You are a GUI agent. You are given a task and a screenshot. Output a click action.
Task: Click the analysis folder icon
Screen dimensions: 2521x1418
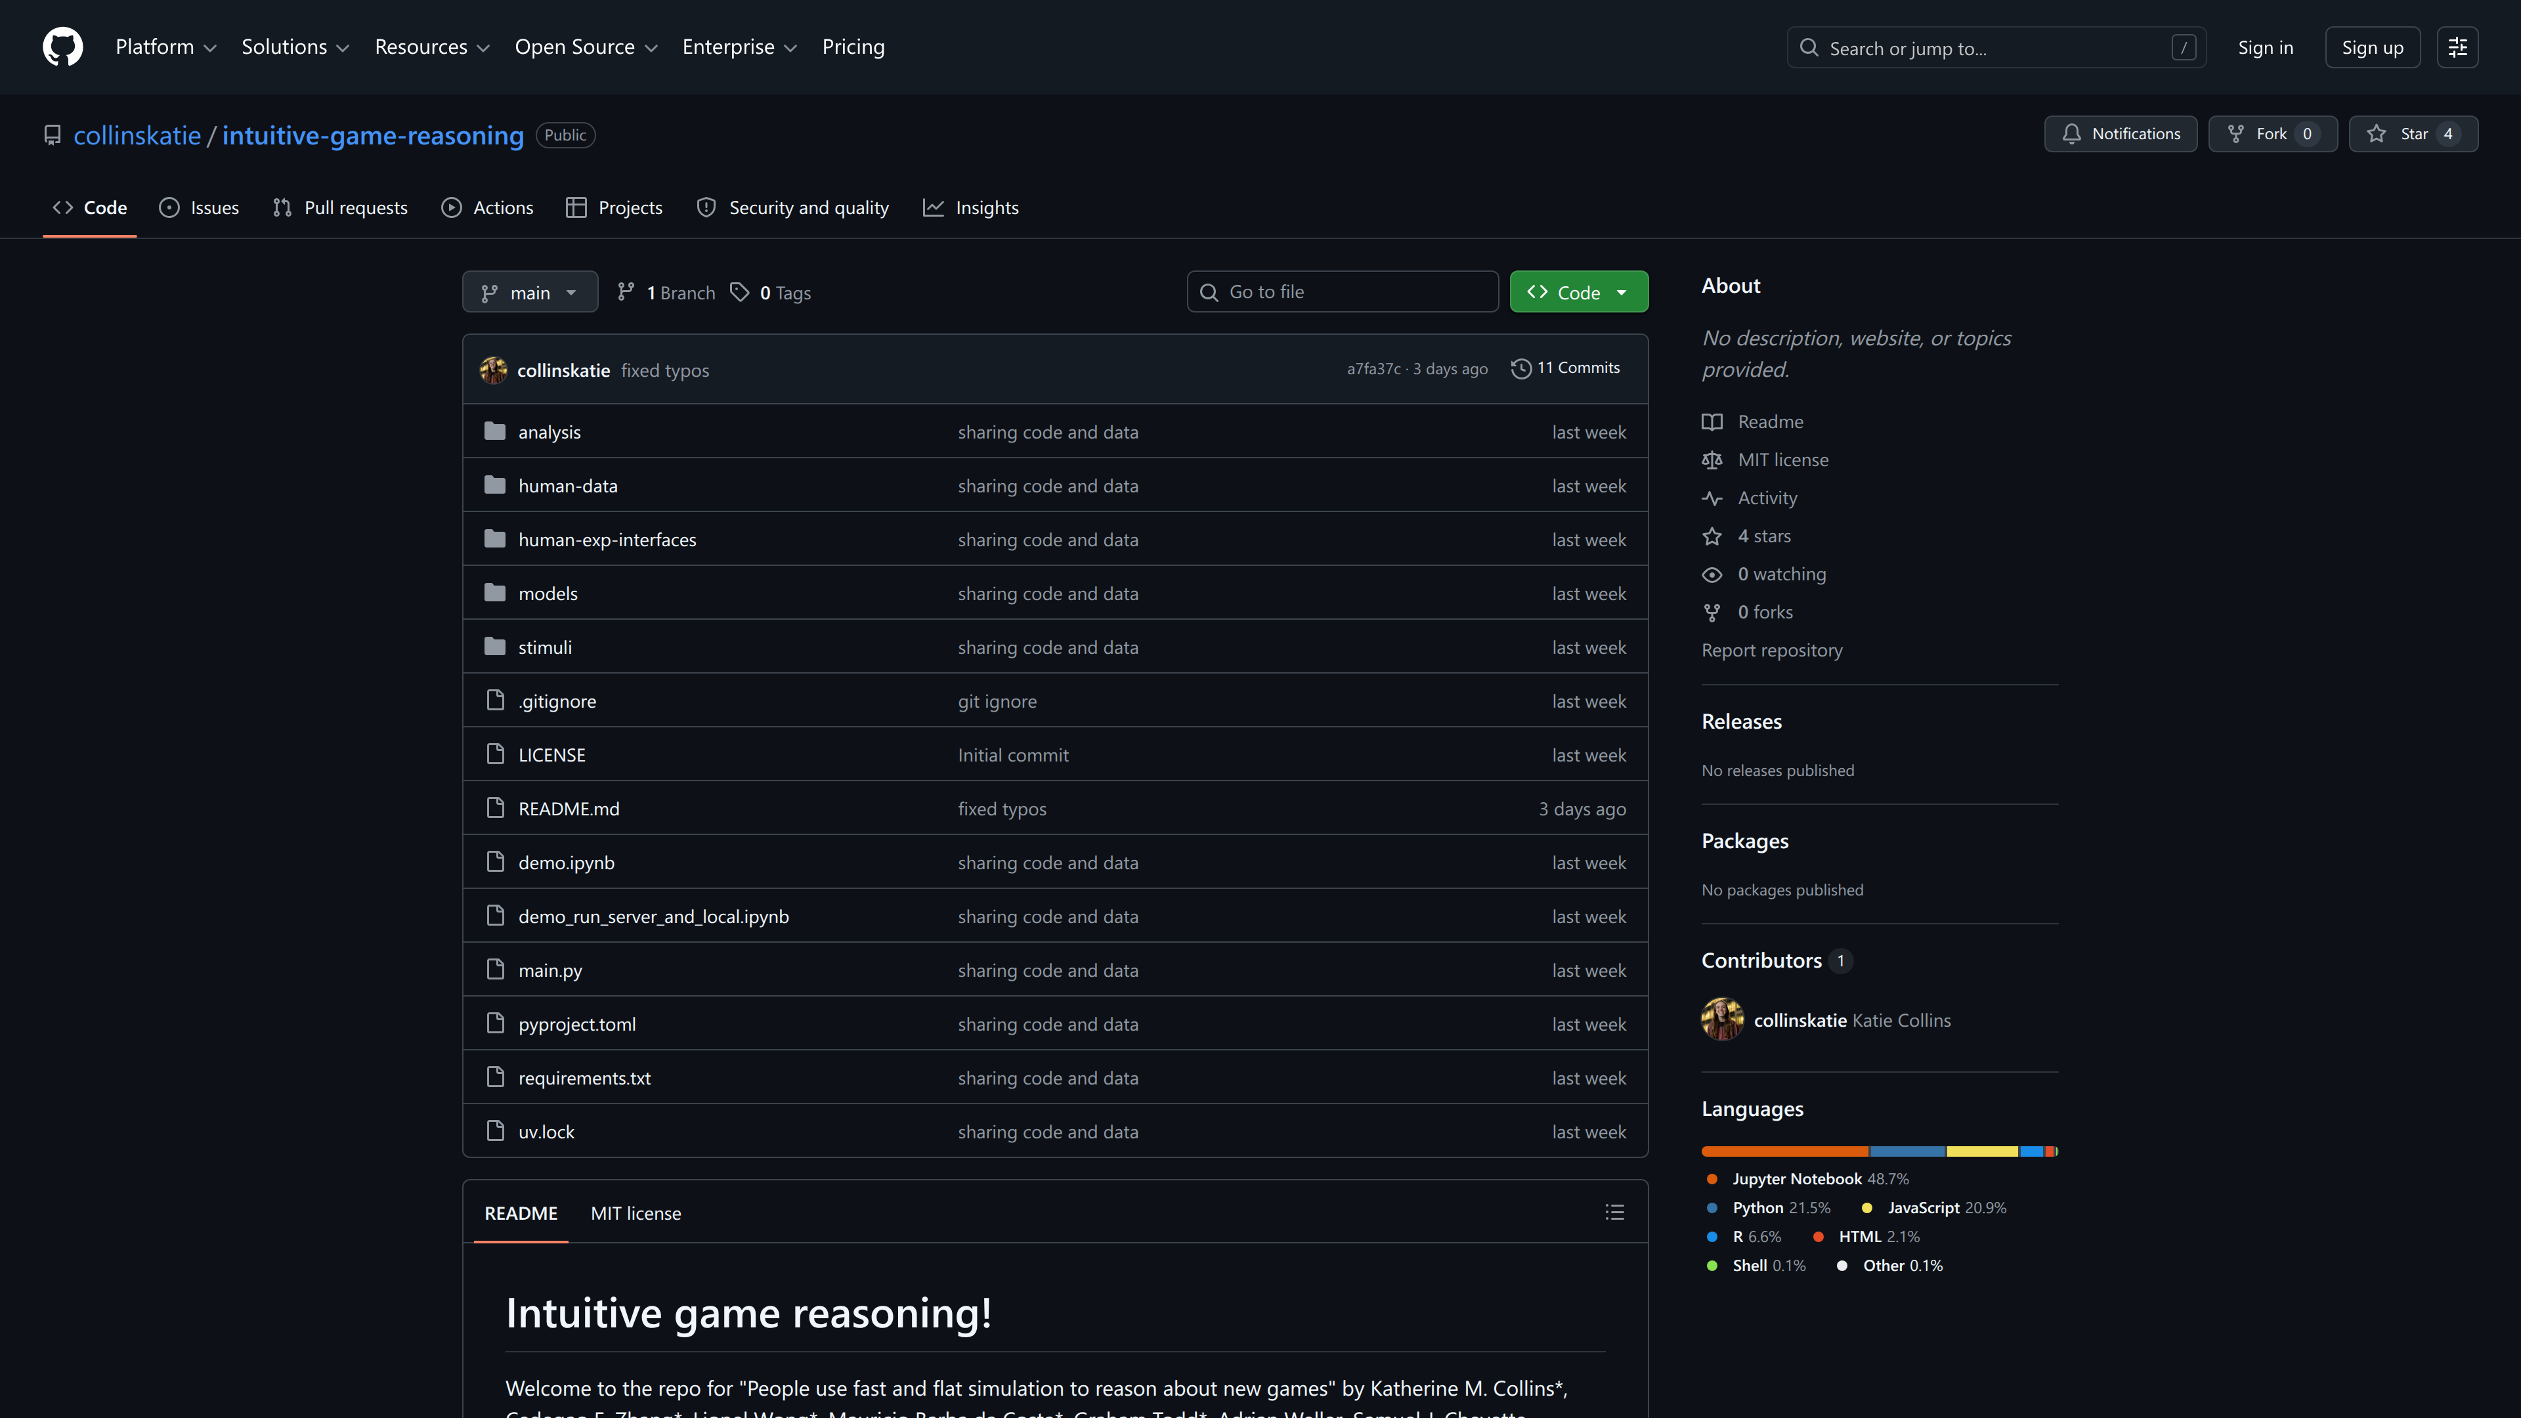495,431
